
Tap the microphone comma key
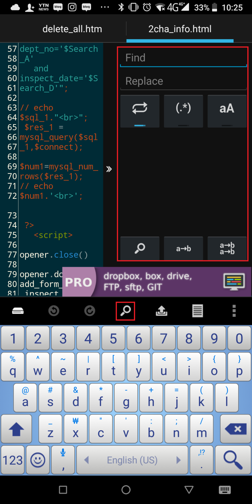click(x=63, y=460)
